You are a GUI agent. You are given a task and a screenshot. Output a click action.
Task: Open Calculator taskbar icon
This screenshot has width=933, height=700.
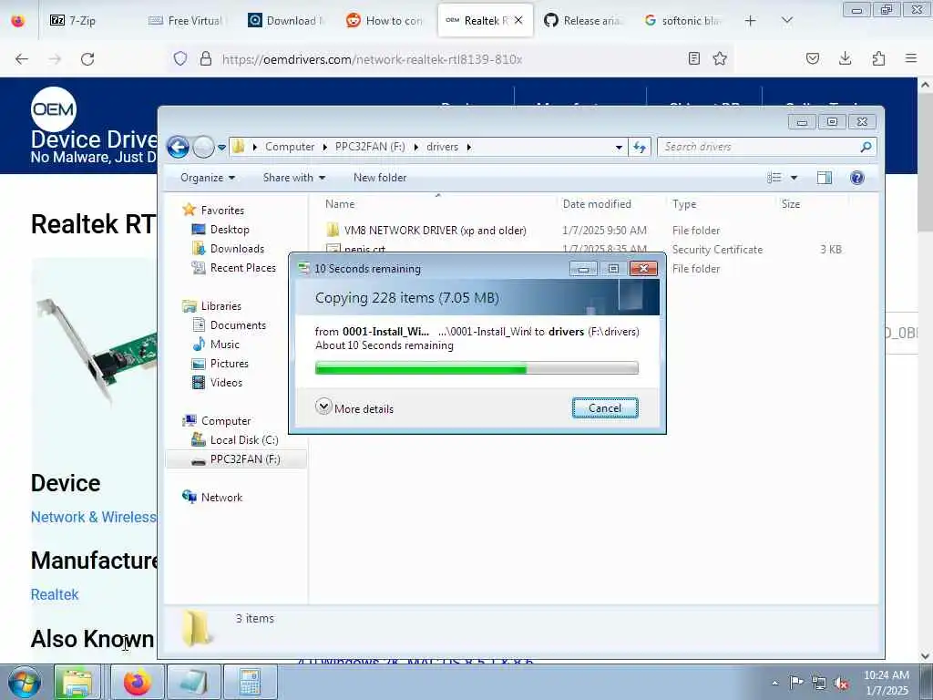pyautogui.click(x=250, y=682)
